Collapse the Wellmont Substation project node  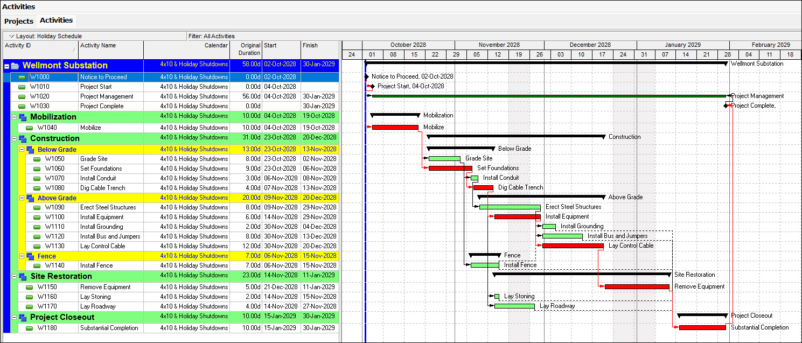pos(6,66)
